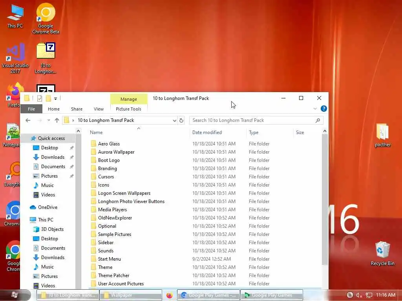Screen dimensions: 402x301
Task: Select the Start Menu folder
Action: click(109, 259)
